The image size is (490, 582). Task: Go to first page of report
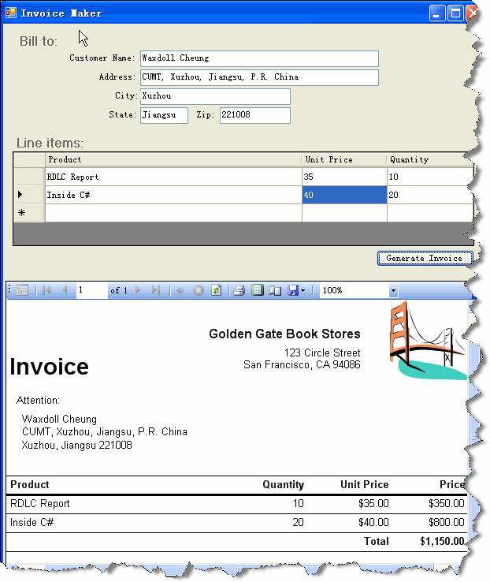[x=46, y=290]
